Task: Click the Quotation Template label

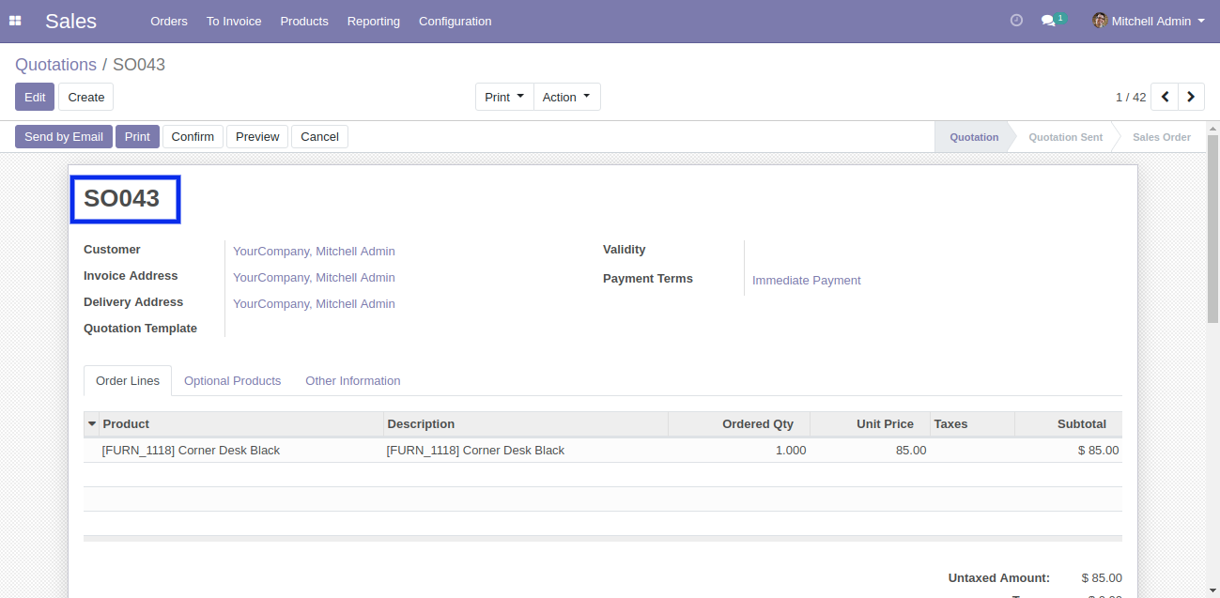Action: pos(140,329)
